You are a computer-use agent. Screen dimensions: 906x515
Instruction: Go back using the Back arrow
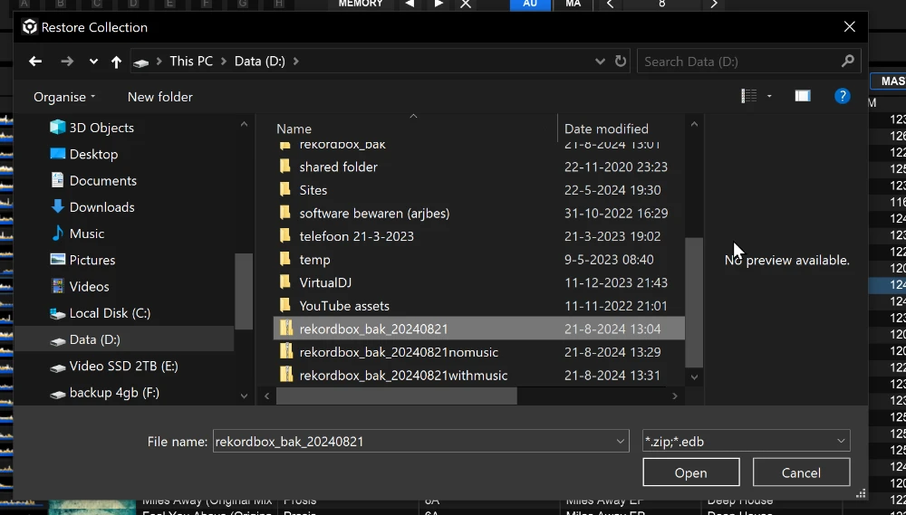coord(35,62)
